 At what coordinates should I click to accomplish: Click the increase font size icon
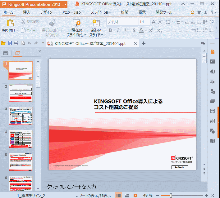coord(154,22)
